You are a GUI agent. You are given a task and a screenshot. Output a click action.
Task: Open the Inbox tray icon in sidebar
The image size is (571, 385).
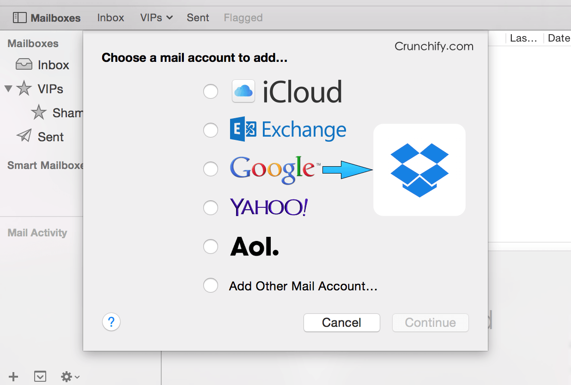pyautogui.click(x=24, y=65)
